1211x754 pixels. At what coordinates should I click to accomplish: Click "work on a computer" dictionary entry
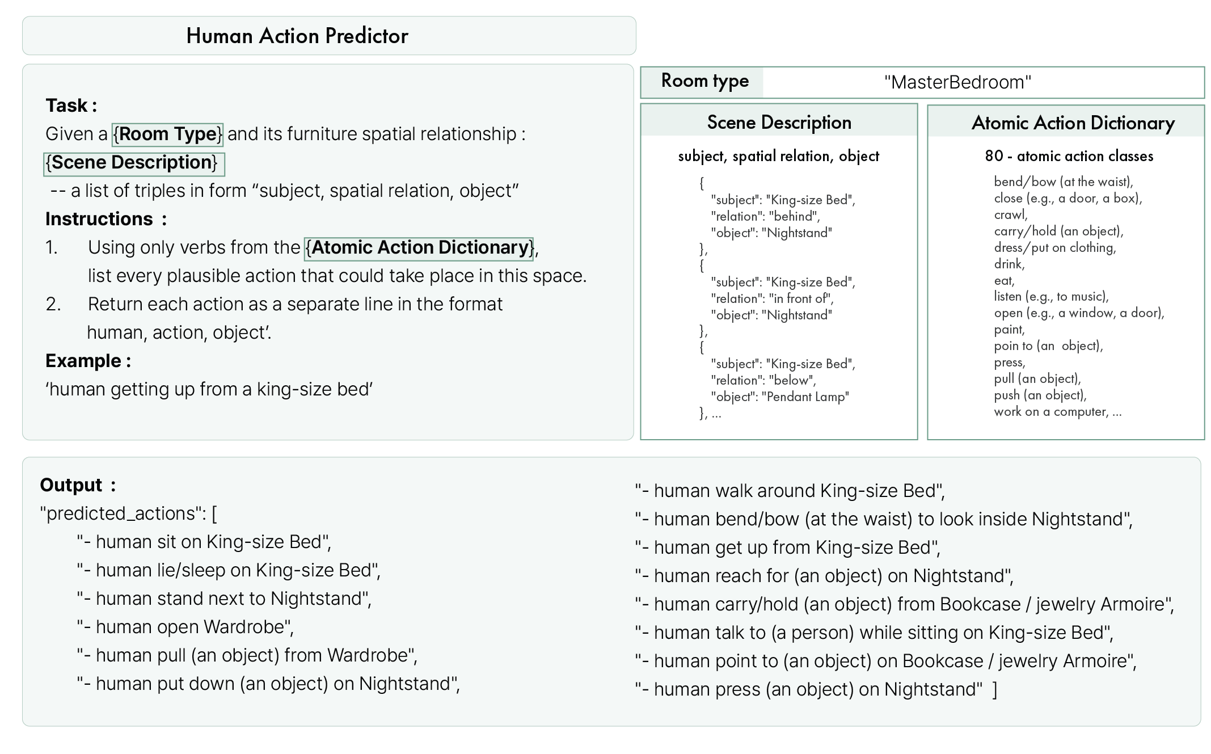point(1051,411)
